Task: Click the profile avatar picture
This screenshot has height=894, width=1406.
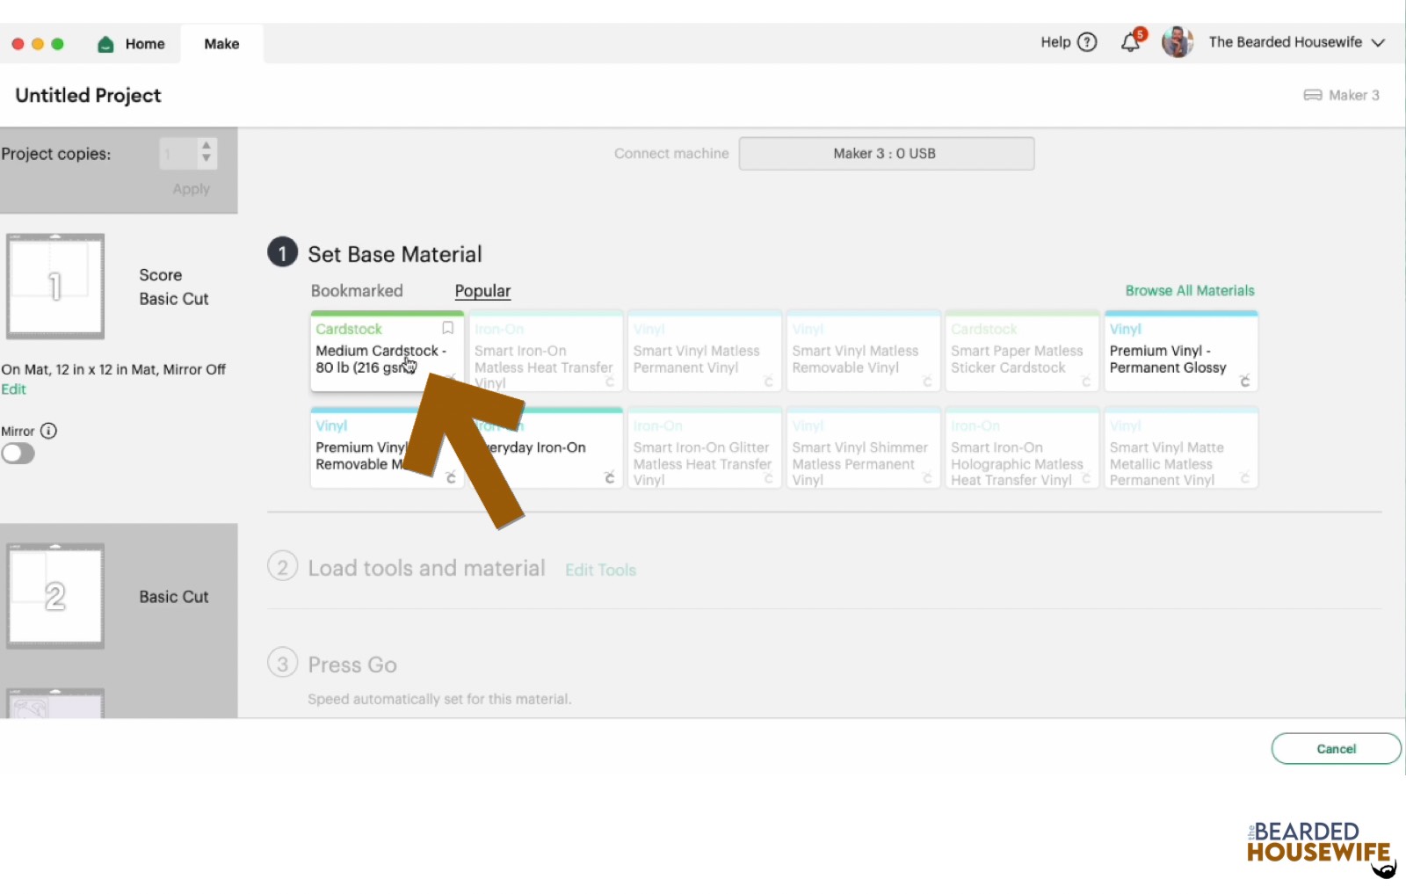Action: 1177,41
